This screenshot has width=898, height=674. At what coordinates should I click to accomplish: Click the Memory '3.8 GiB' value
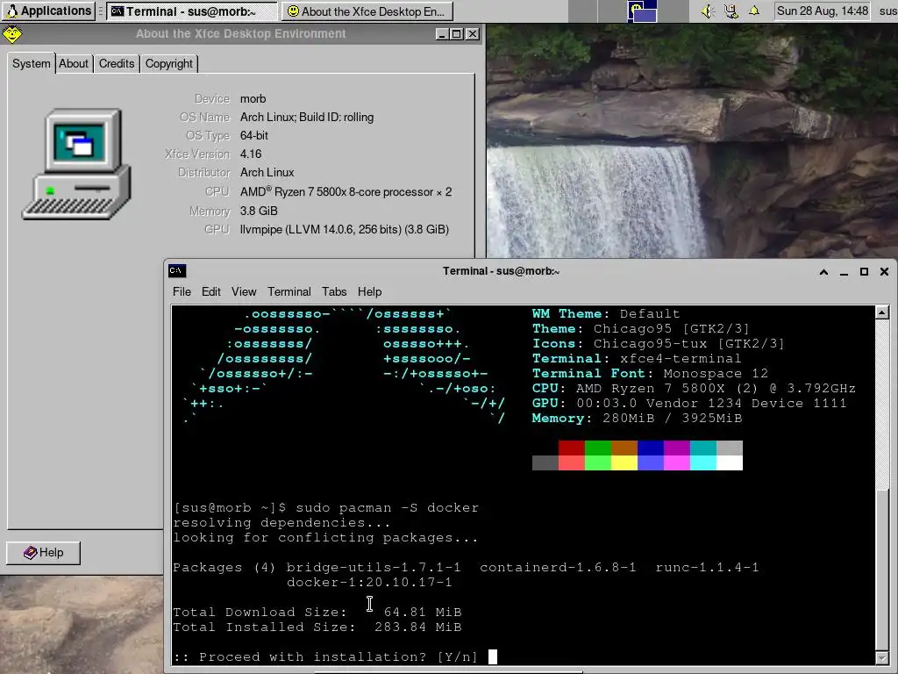259,211
